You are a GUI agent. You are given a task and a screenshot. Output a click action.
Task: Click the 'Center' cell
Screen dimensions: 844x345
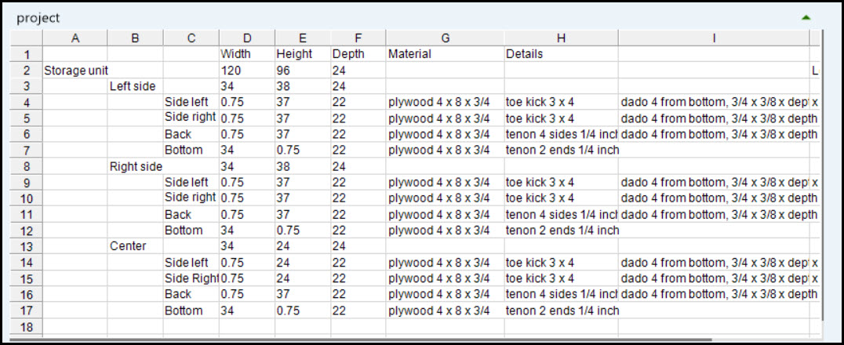pyautogui.click(x=135, y=246)
